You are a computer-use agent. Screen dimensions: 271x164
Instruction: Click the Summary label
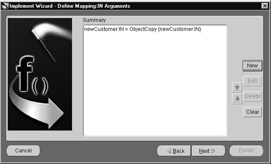(94, 20)
